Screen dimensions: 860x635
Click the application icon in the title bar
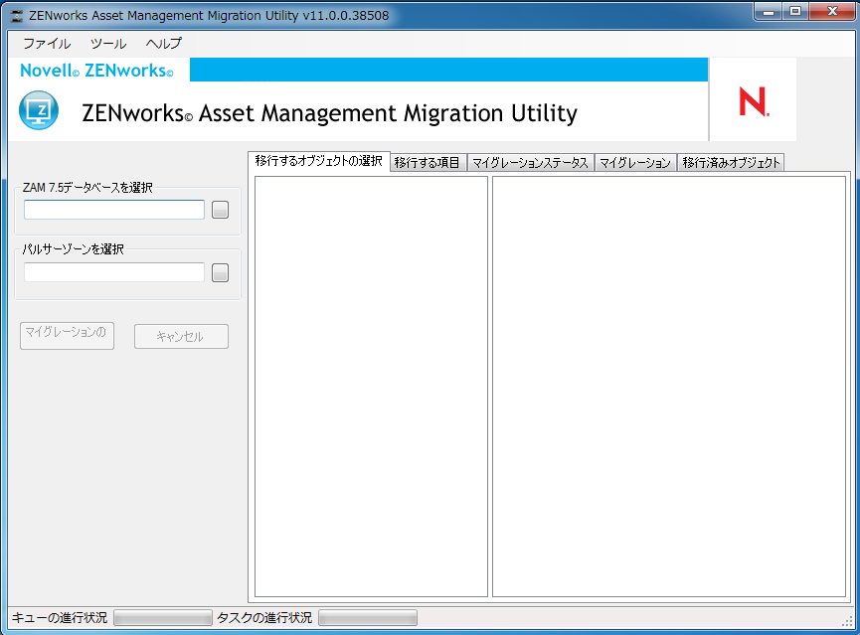(17, 15)
